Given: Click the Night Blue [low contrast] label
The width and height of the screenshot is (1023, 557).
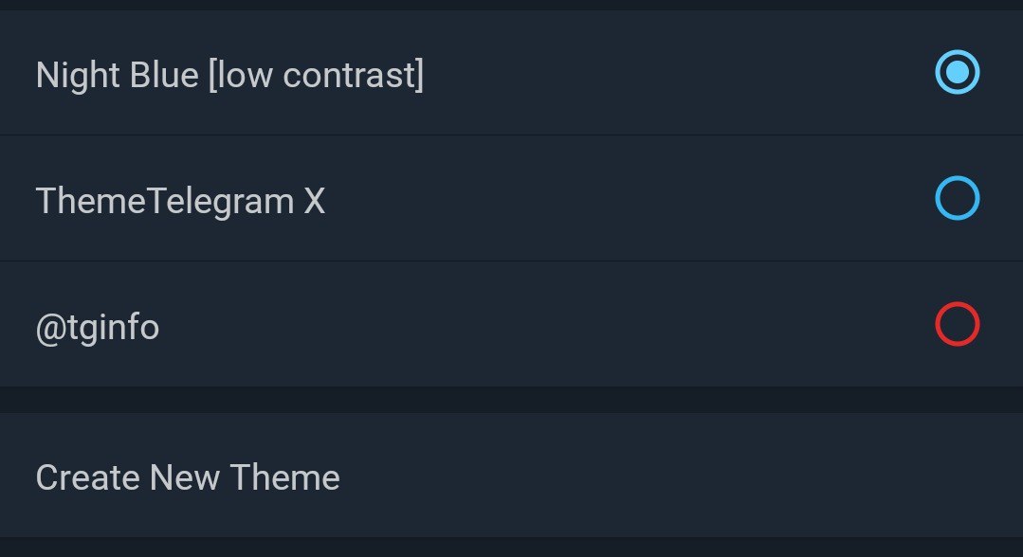Looking at the screenshot, I should click(229, 75).
